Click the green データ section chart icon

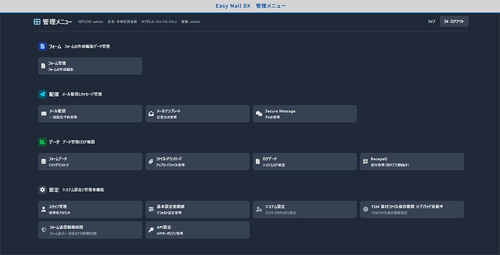point(42,142)
